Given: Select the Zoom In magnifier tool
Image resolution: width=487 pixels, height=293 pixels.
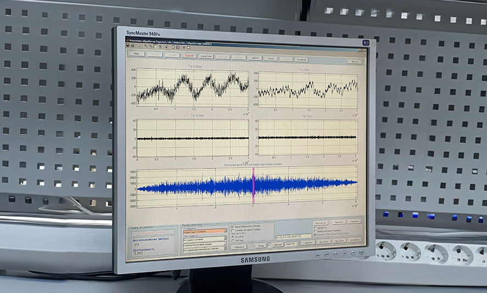Looking at the screenshot, I should click(145, 47).
